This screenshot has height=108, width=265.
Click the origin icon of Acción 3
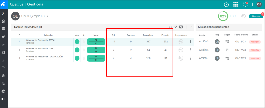[x=227, y=42]
